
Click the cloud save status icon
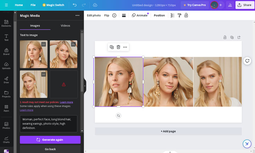95,5
